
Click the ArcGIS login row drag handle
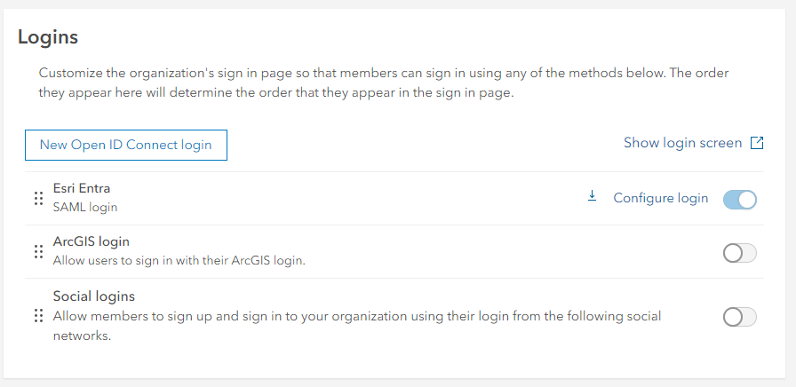point(38,251)
